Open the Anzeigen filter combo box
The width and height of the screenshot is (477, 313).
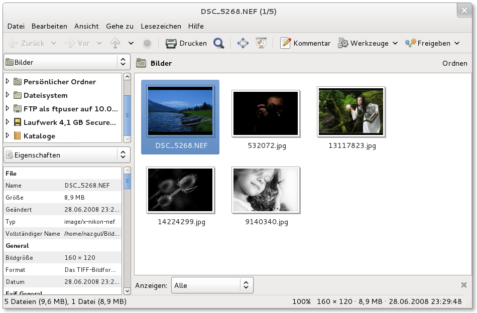click(212, 285)
